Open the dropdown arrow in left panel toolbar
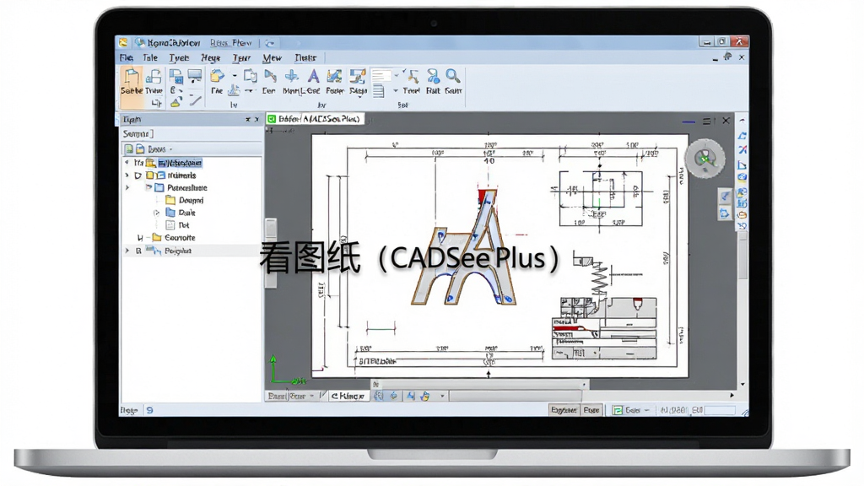This screenshot has height=486, width=864. [x=170, y=149]
